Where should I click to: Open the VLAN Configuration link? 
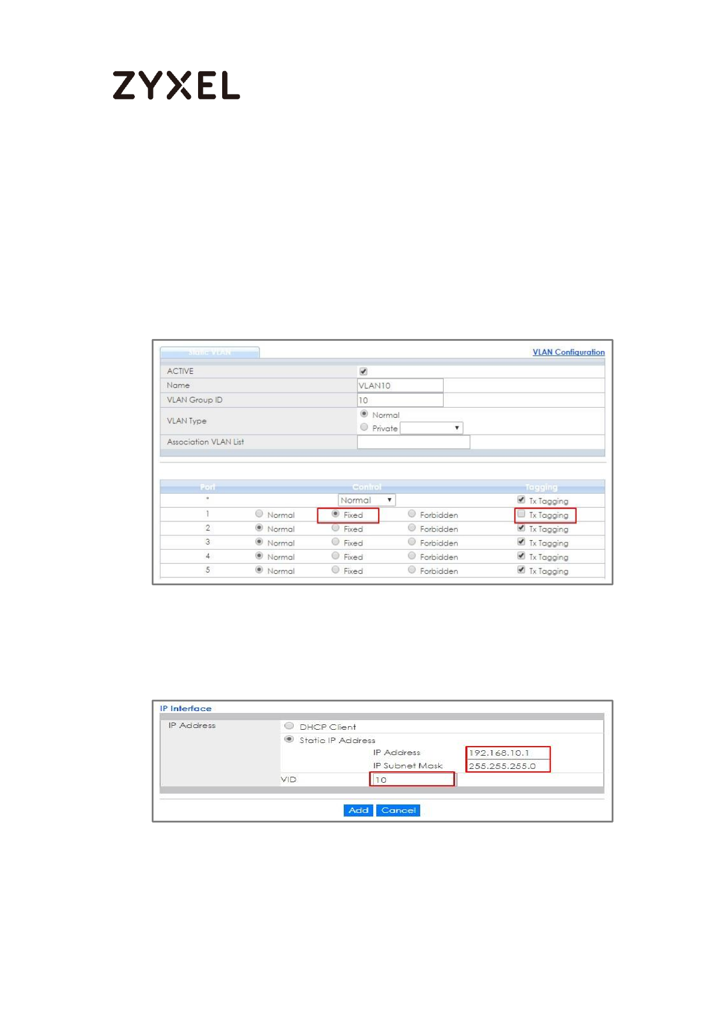[x=568, y=352]
